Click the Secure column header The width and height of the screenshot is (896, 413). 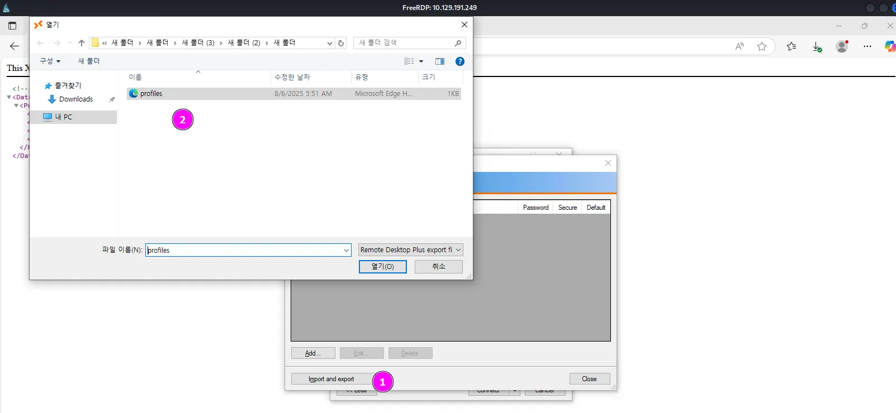[567, 208]
